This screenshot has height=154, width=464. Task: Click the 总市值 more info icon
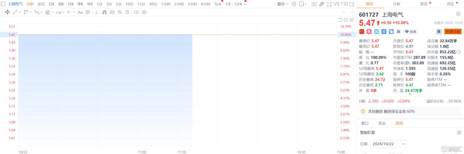click(x=458, y=52)
